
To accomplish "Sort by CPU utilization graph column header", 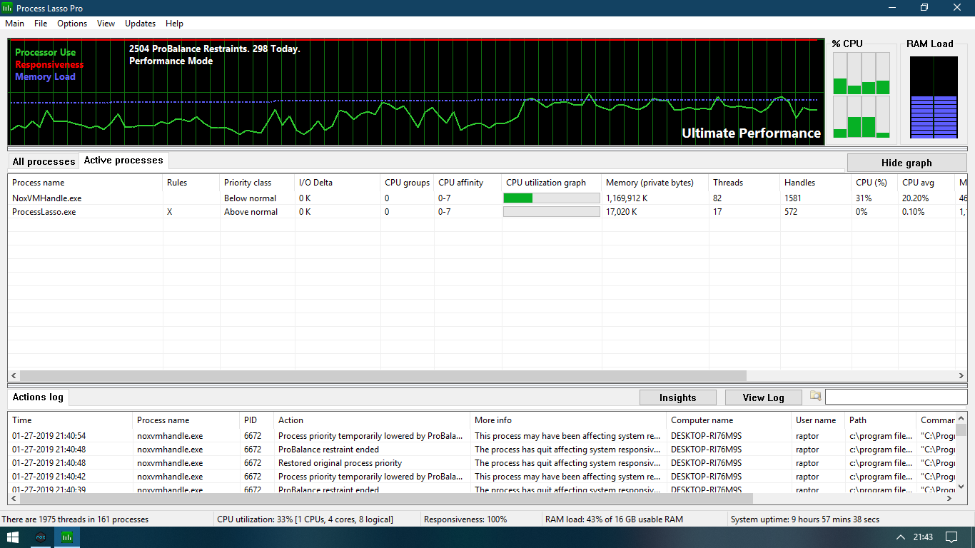I will (x=552, y=183).
